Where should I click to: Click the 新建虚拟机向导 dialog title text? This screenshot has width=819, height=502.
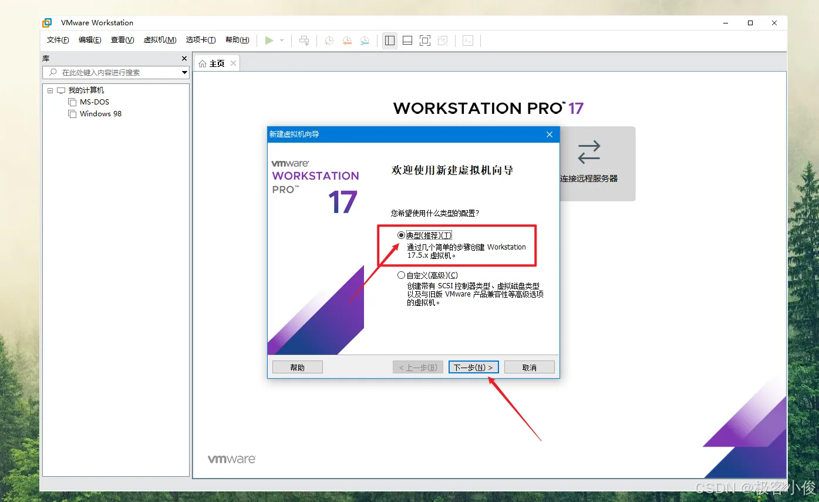coord(294,134)
